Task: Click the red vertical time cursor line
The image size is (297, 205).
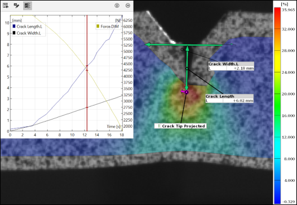Action: 87,73
